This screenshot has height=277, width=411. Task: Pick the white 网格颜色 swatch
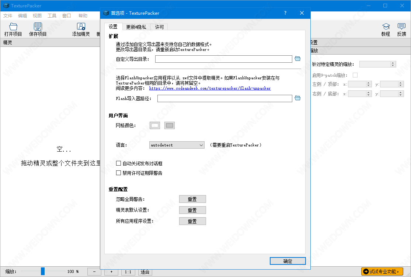(155, 125)
